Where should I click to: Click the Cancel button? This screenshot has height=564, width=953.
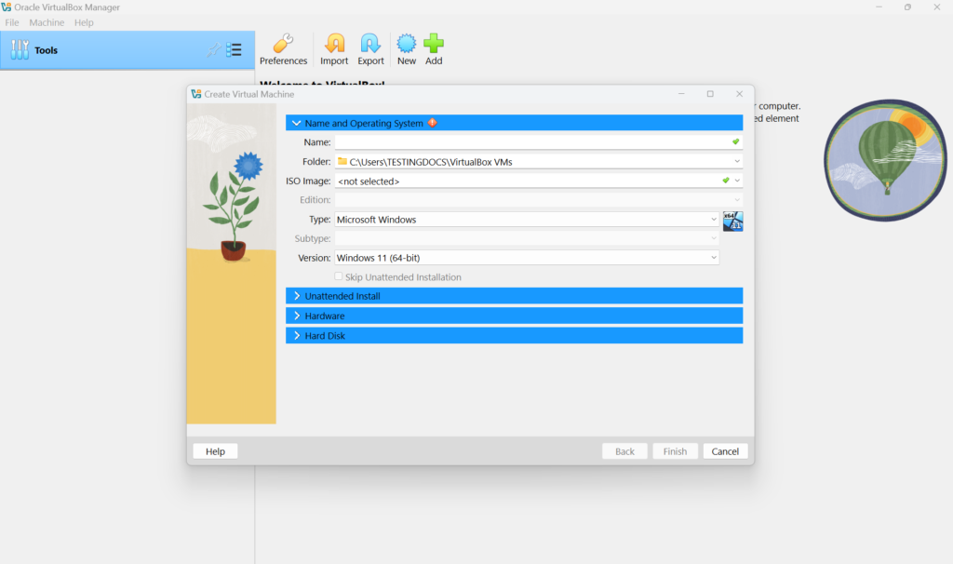point(725,450)
